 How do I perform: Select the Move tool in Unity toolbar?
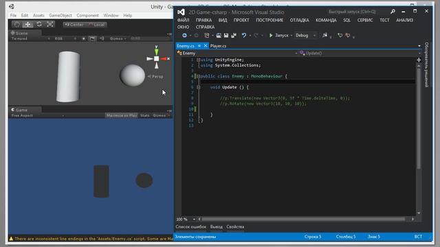(27, 25)
